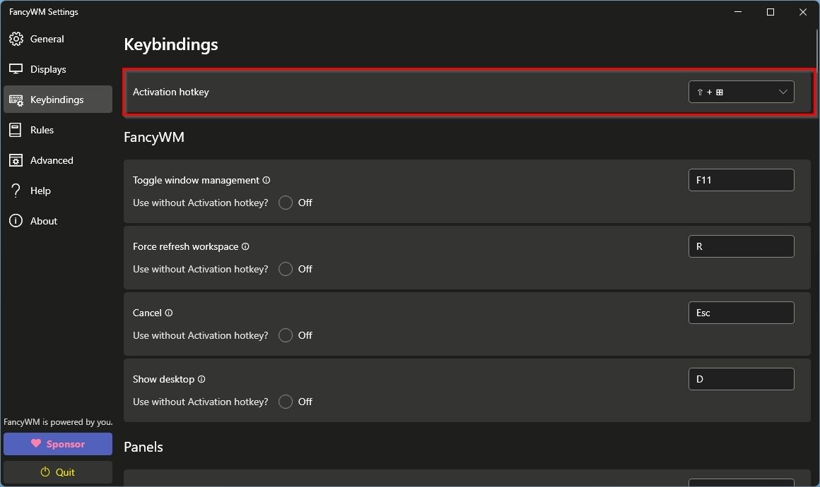This screenshot has width=820, height=487.
Task: Open the Help section
Action: (16, 190)
